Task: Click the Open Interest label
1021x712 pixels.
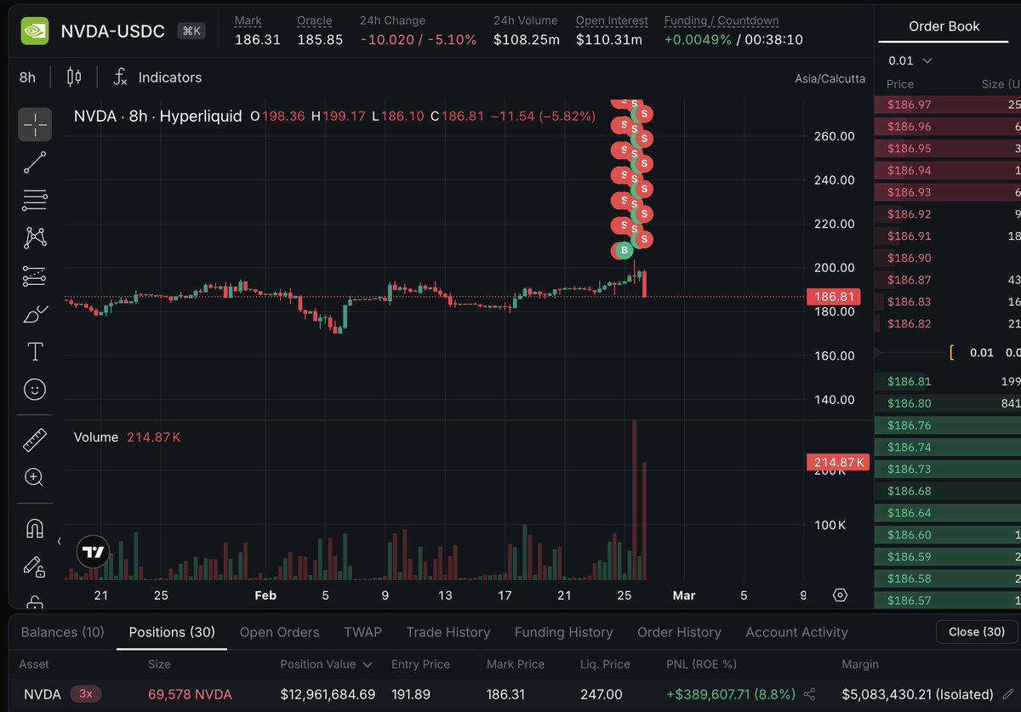Action: pyautogui.click(x=612, y=20)
